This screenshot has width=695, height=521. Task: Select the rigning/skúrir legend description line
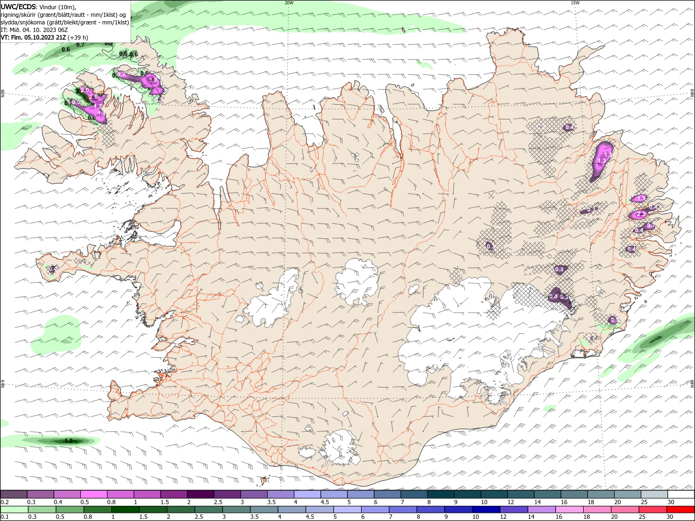point(63,15)
